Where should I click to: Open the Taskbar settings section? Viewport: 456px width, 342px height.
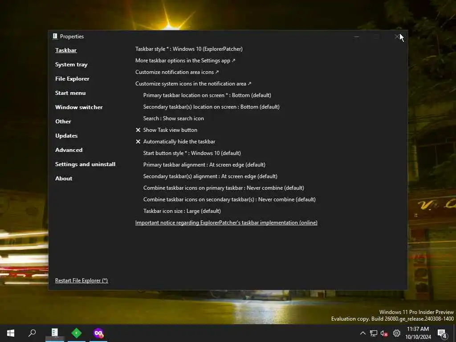[x=66, y=50]
